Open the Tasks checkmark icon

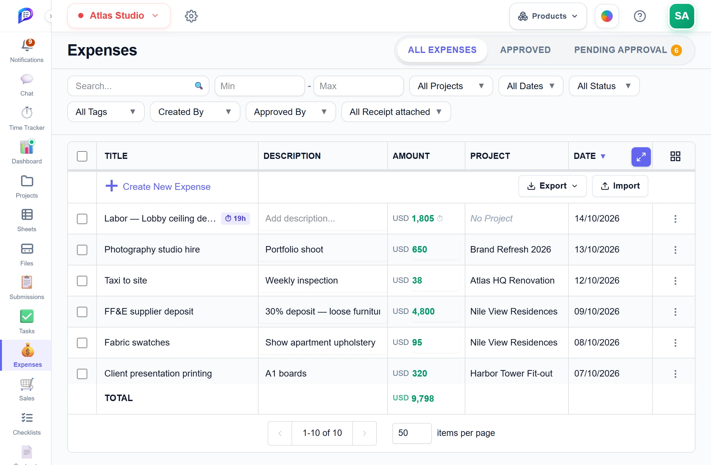coord(27,316)
